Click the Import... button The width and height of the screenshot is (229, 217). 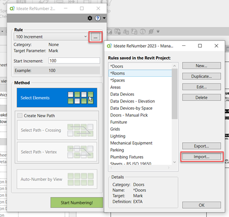[202, 157]
